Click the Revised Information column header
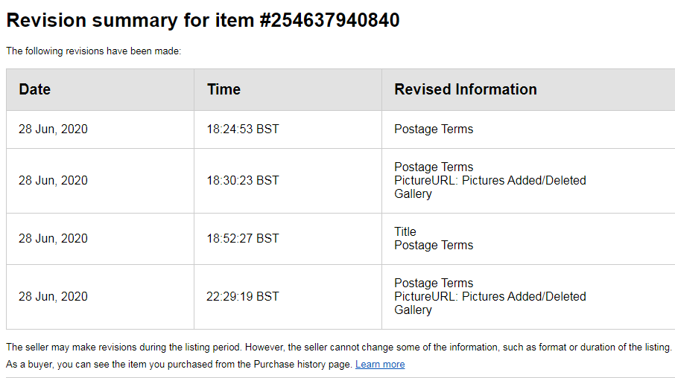The height and width of the screenshot is (378, 675). pos(466,89)
